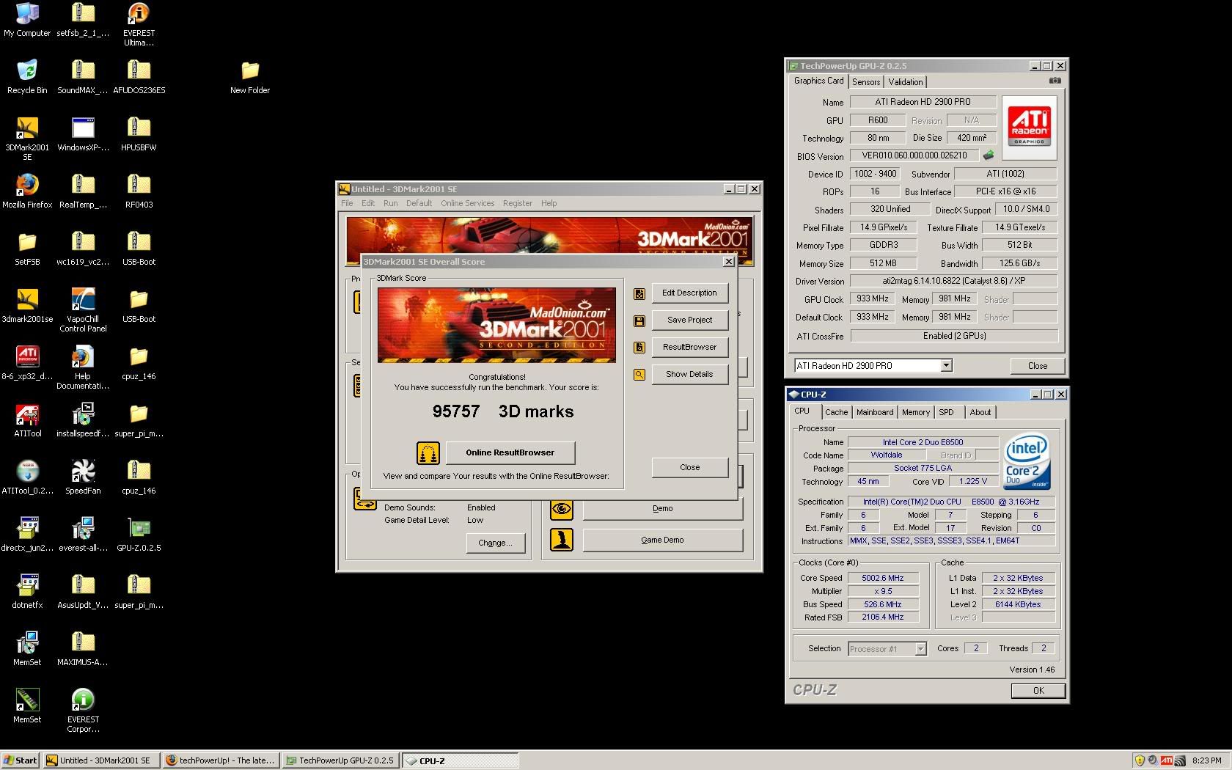The width and height of the screenshot is (1232, 770).
Task: Switch to TechPowerUp GPU-Z taskbar button
Action: coord(340,760)
